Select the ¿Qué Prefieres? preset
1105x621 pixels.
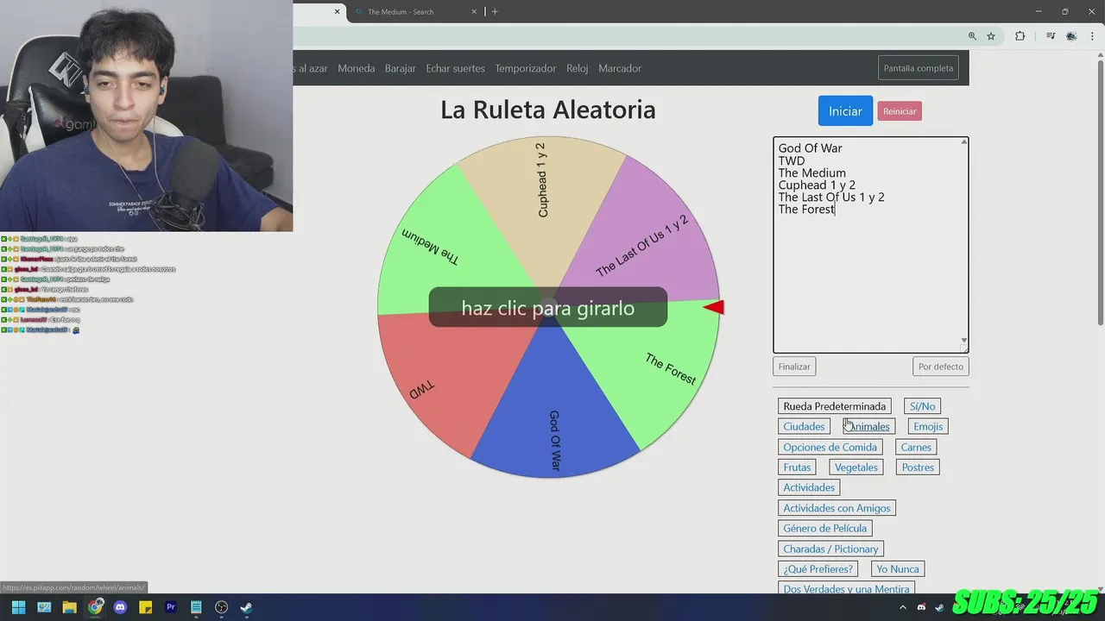(x=818, y=569)
